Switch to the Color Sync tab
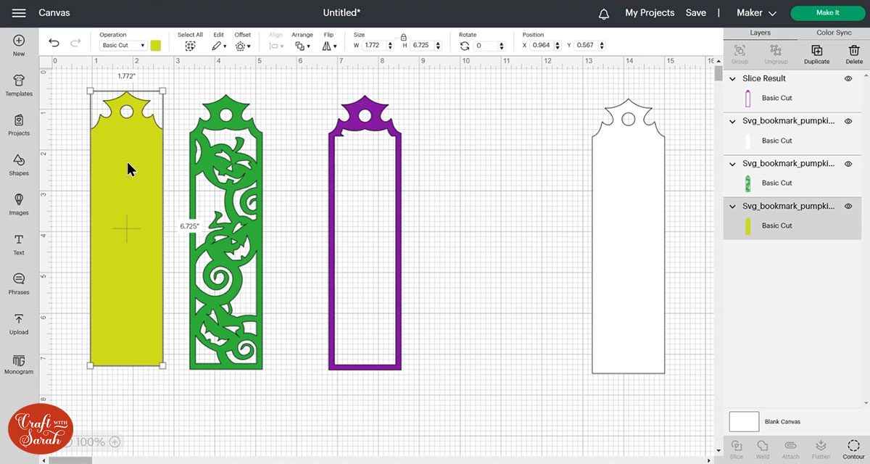Viewport: 870px width, 464px height. 834,33
